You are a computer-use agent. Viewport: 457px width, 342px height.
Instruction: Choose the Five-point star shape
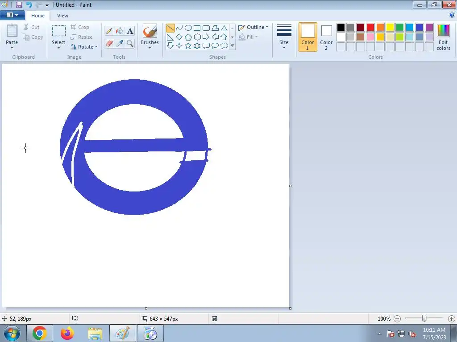(x=188, y=46)
